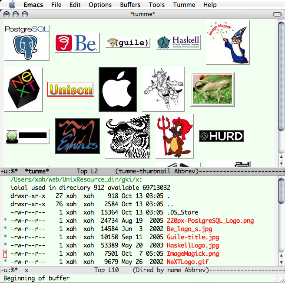Select the line-drawn gnu superhero thumbnail
285x283 pixels.
pyautogui.click(x=163, y=89)
